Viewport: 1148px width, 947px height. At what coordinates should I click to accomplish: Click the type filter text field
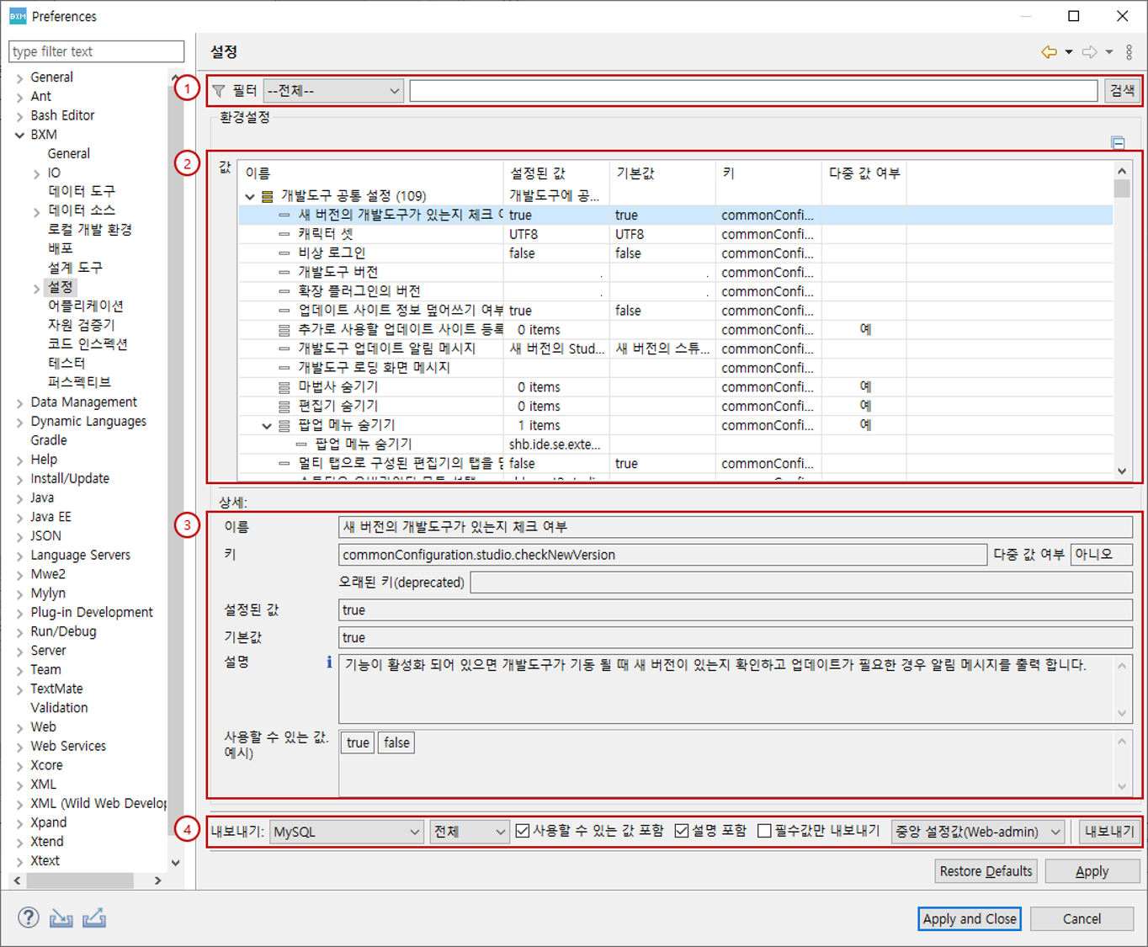tap(96, 51)
